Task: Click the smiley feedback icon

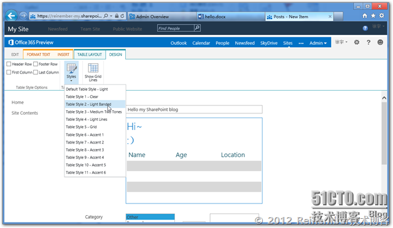Action: 380,42
